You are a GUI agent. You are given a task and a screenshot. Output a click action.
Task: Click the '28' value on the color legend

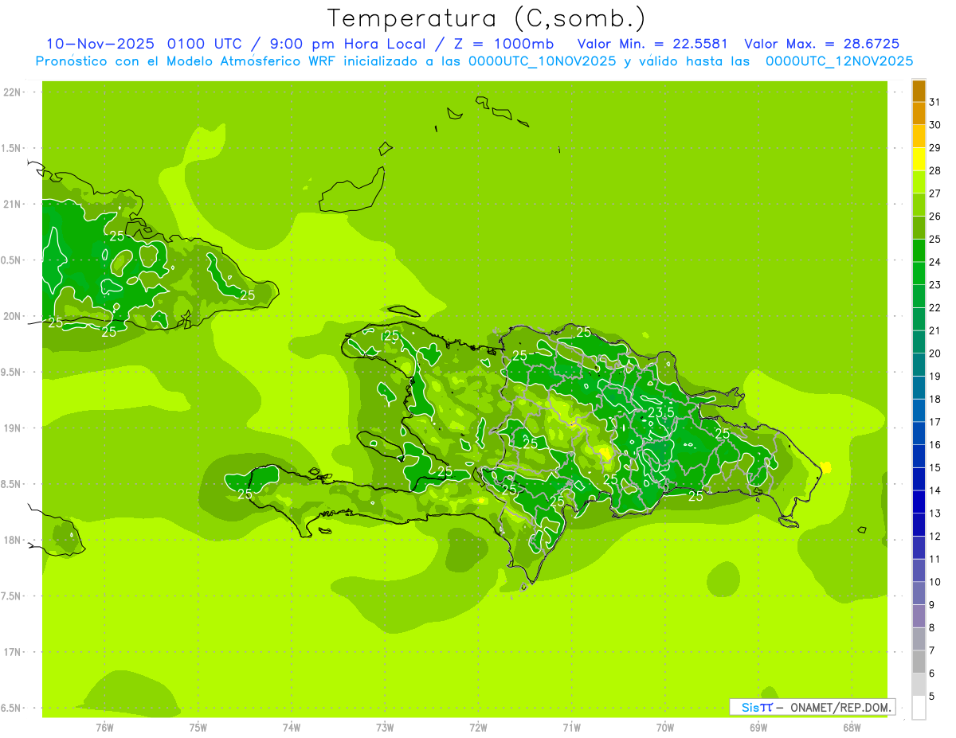click(x=934, y=170)
